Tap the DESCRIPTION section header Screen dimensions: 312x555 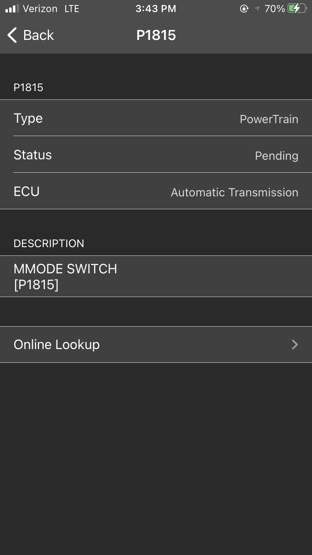pyautogui.click(x=49, y=243)
